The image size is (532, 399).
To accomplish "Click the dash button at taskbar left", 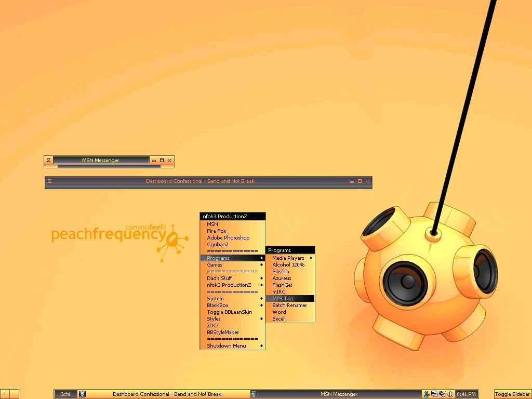I will point(4,394).
